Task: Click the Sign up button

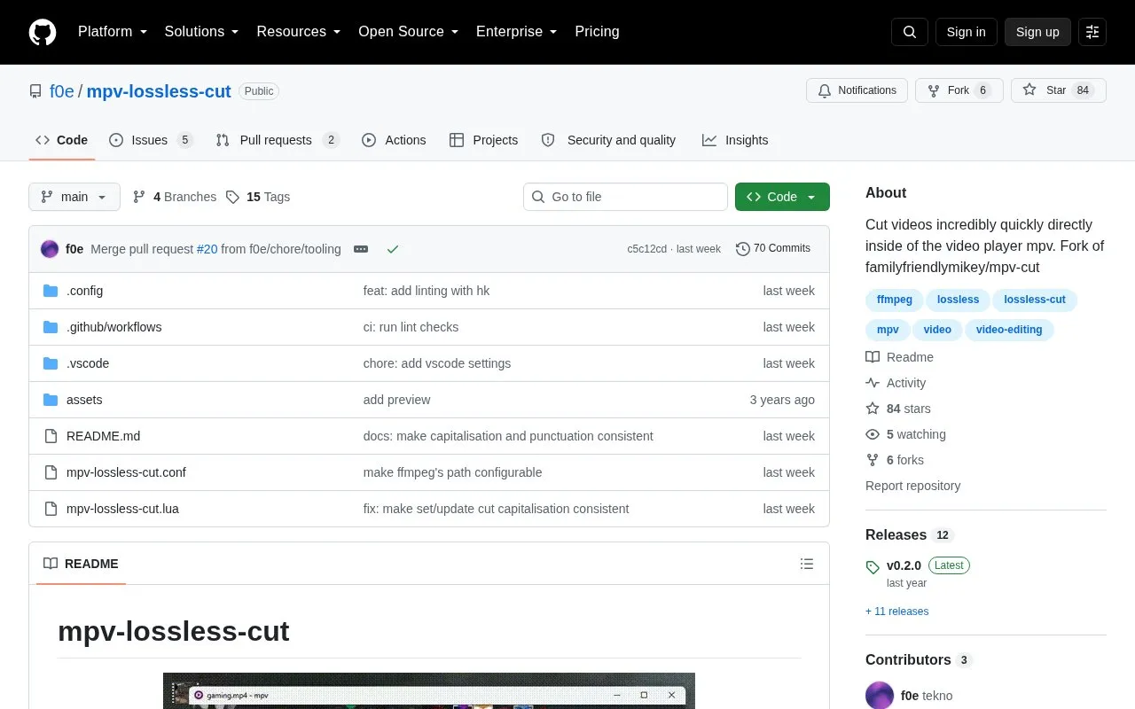Action: coord(1037,32)
